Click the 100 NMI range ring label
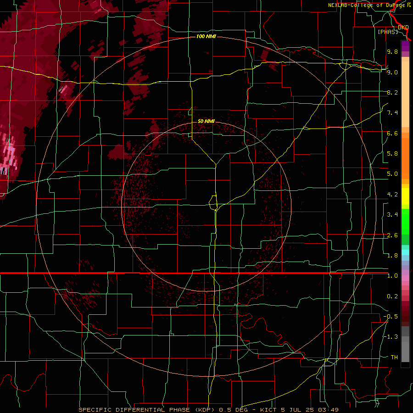The image size is (413, 413). point(206,36)
